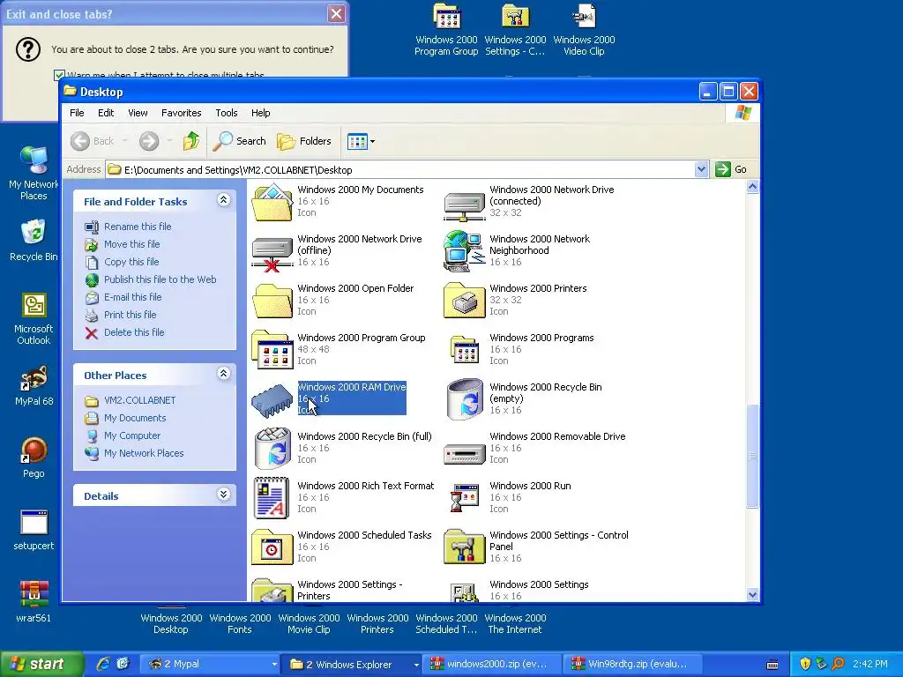Click the Up folder toolbar icon
The width and height of the screenshot is (903, 677).
pos(191,140)
